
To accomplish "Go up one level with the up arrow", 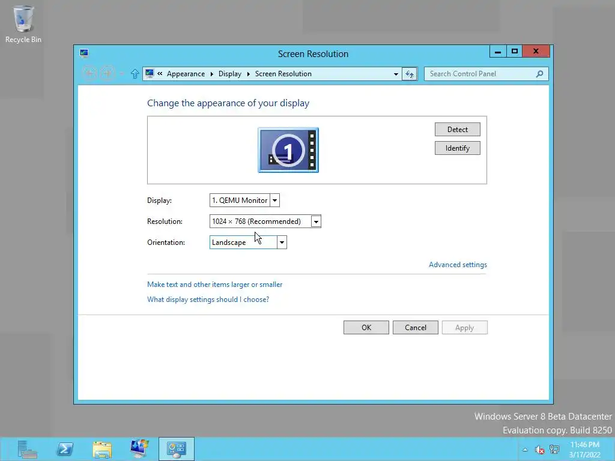I will (x=135, y=74).
